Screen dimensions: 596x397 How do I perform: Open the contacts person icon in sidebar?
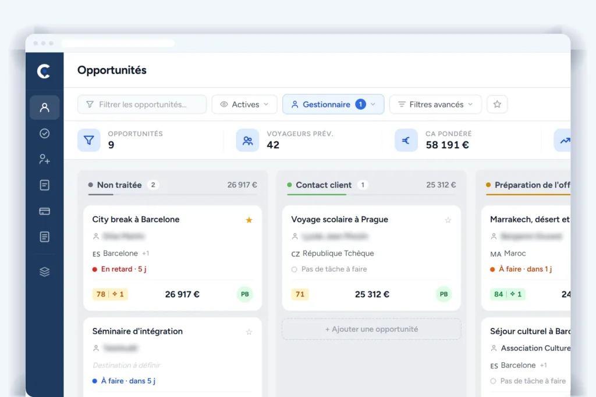tap(44, 108)
